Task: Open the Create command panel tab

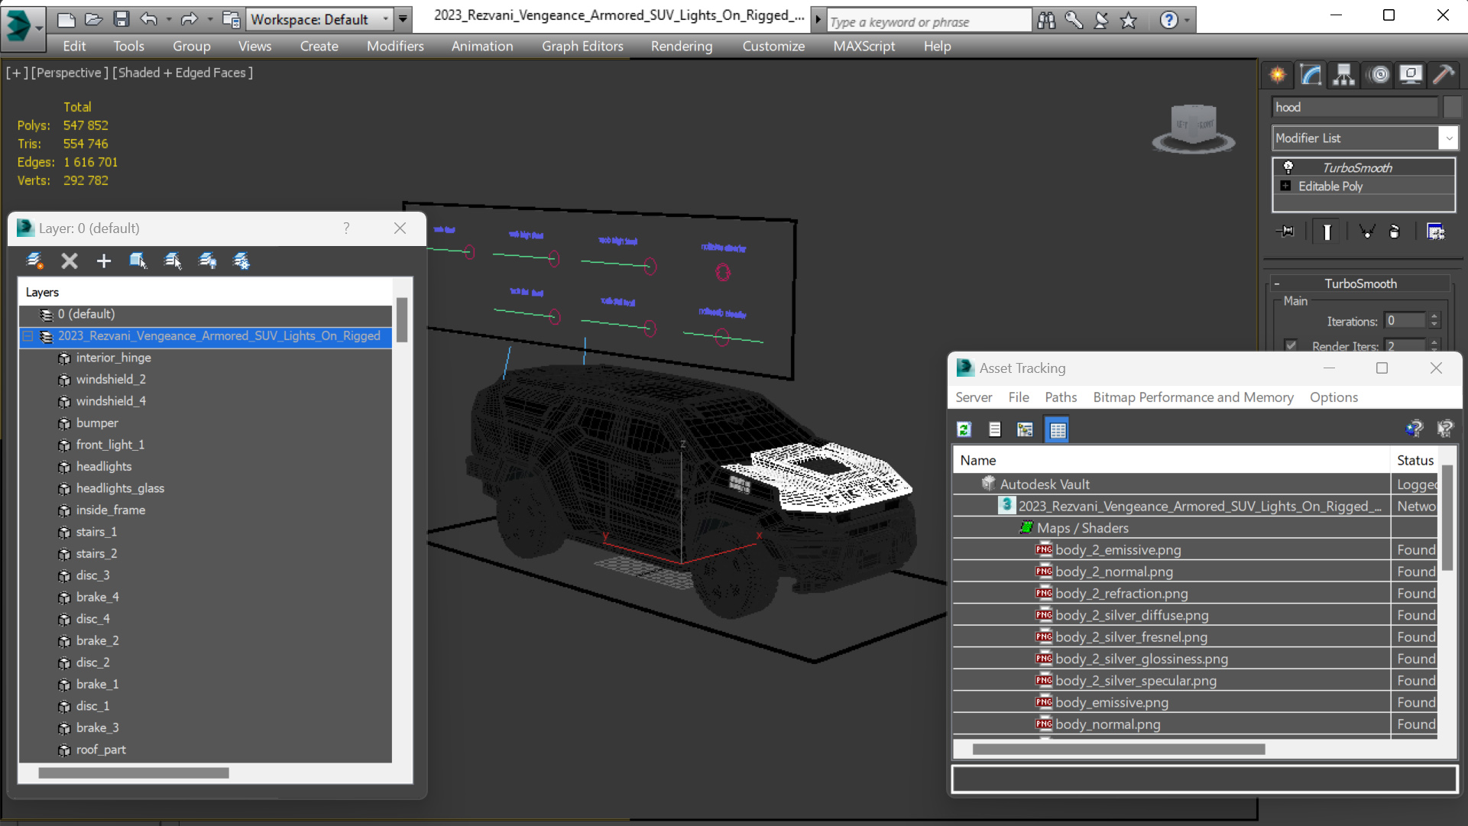Action: [x=1277, y=75]
